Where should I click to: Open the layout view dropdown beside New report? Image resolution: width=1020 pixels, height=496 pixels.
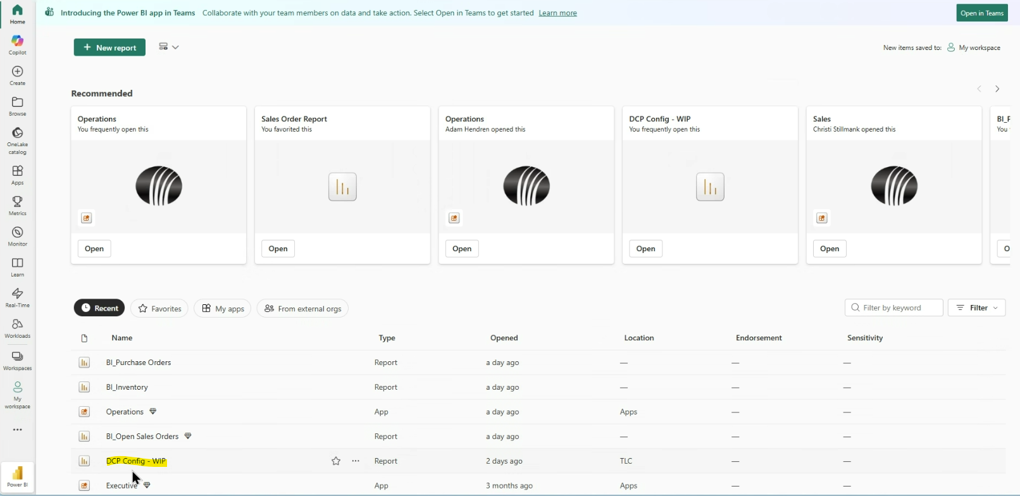(169, 47)
